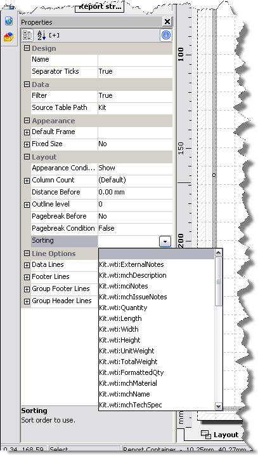
Task: Click Appearance Condition value Show
Action: tap(135, 168)
